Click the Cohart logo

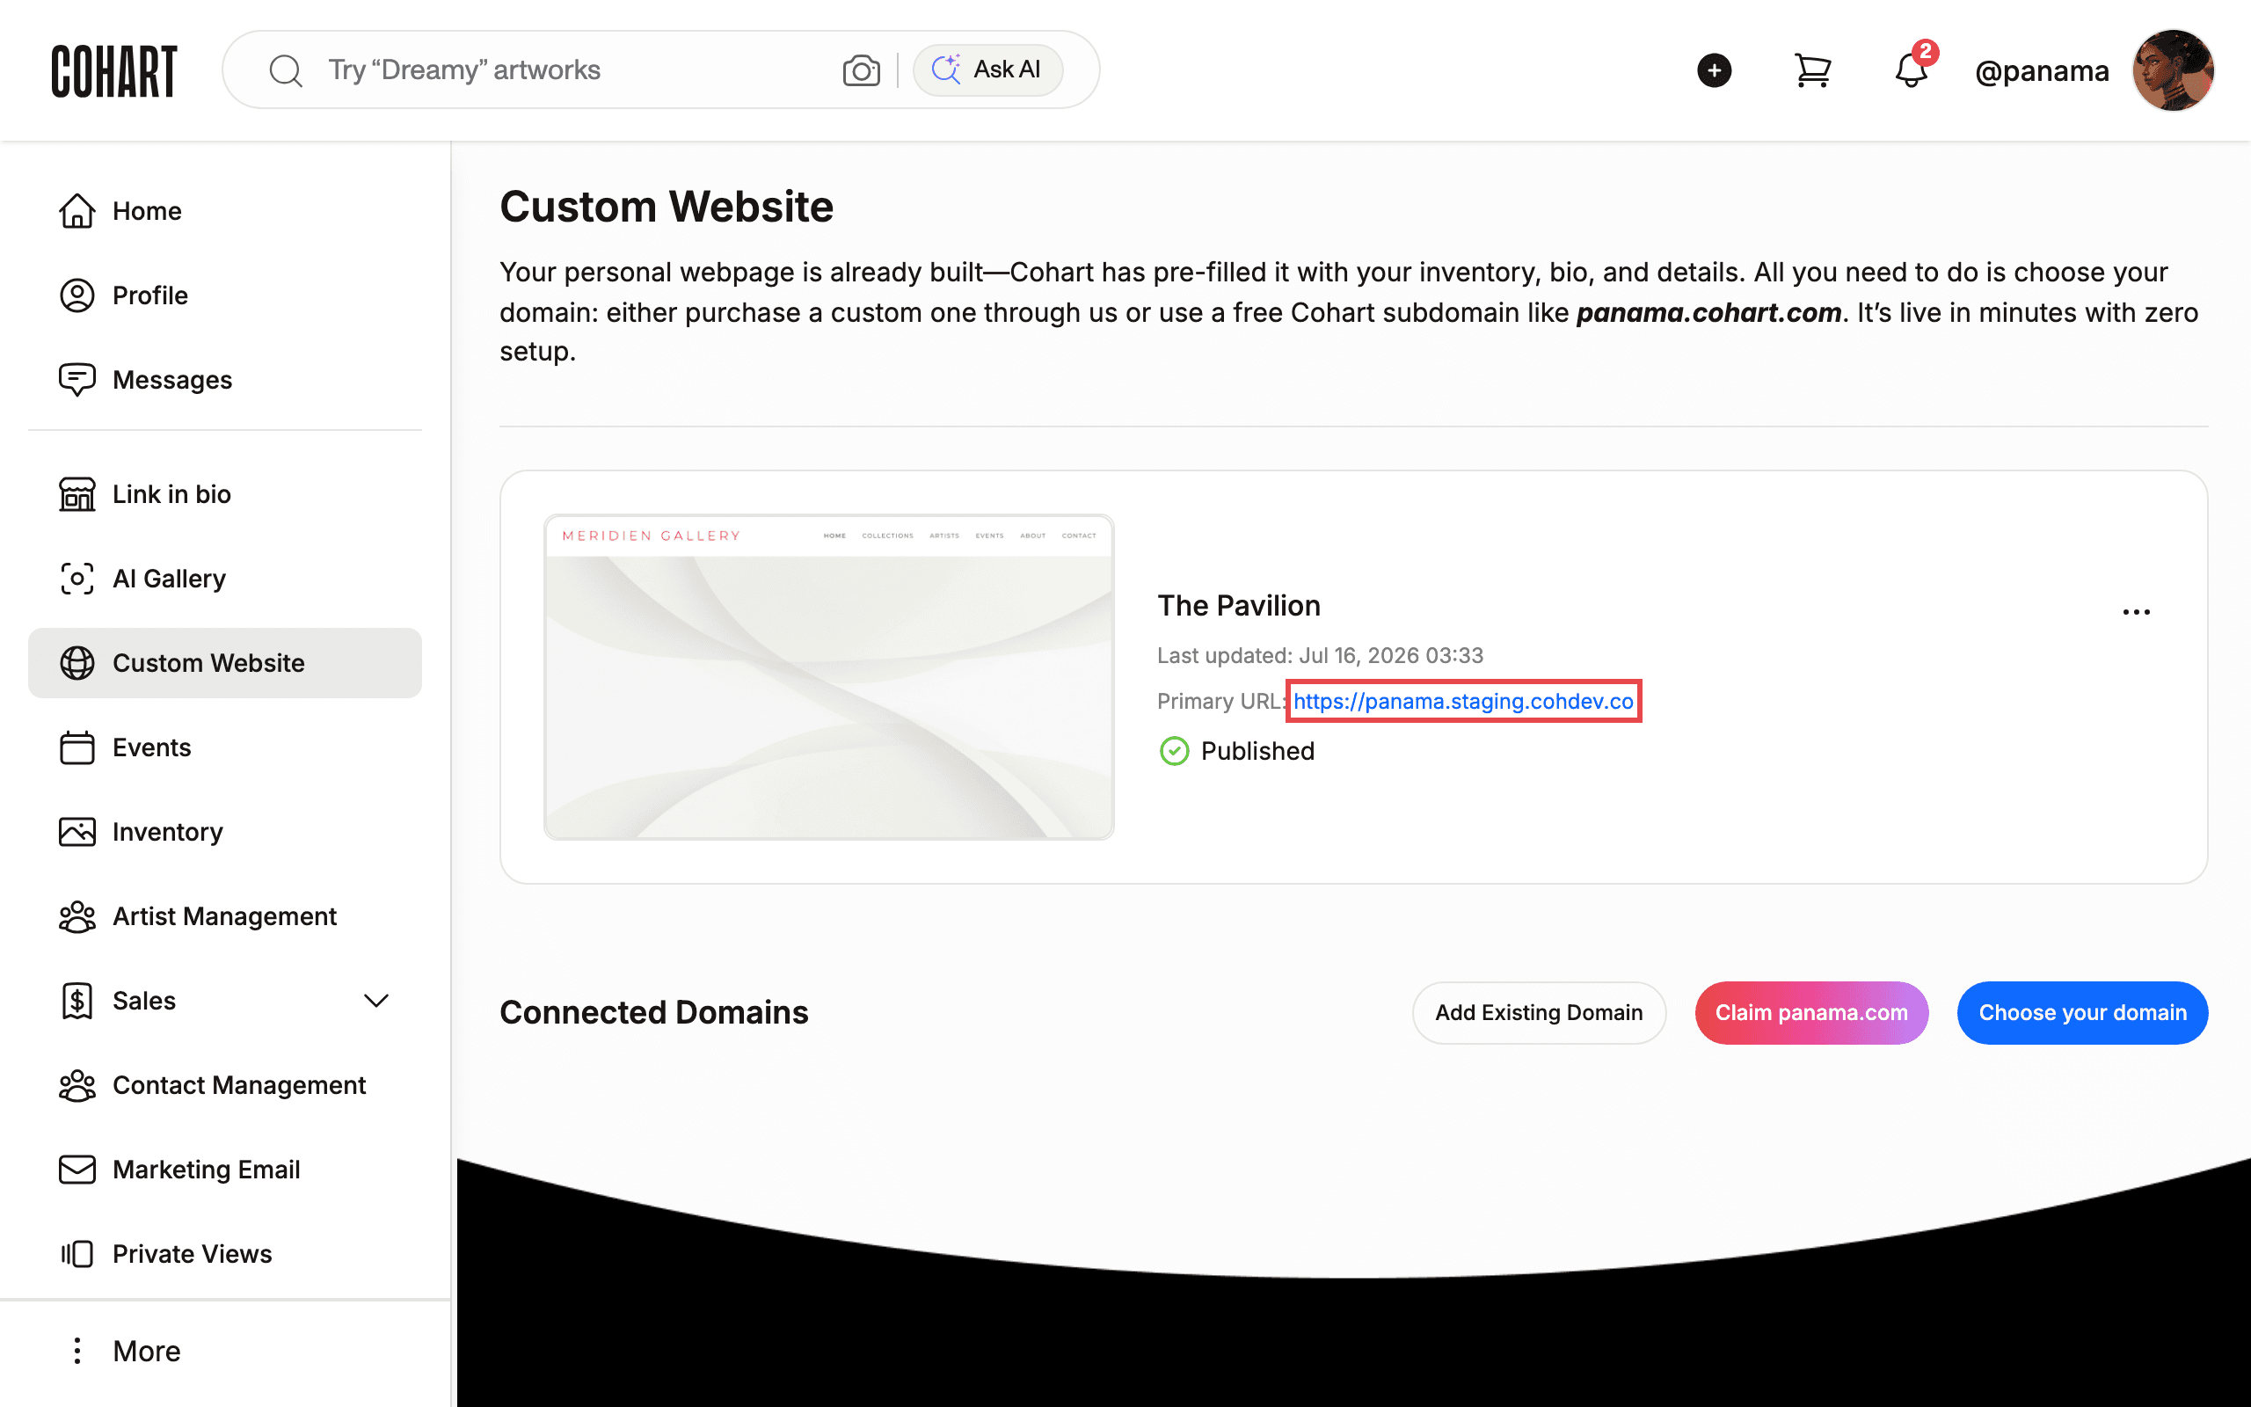113,70
